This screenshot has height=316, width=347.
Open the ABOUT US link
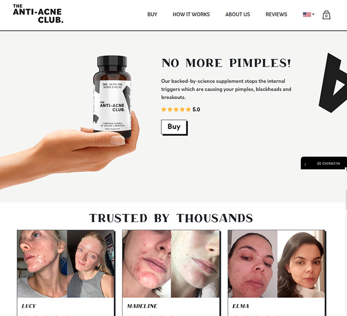[x=238, y=14]
